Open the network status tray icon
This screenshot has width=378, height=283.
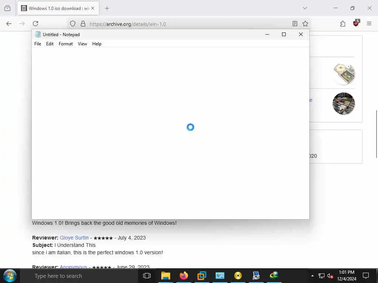(x=322, y=276)
